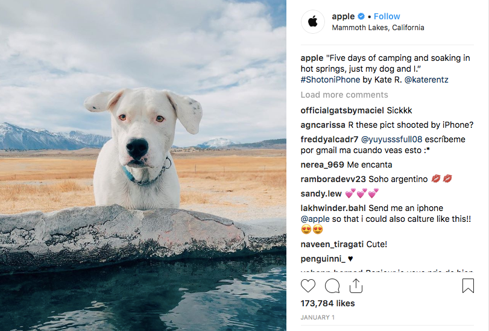Open comments with the speech bubble icon
Image resolution: width=489 pixels, height=331 pixels.
332,286
